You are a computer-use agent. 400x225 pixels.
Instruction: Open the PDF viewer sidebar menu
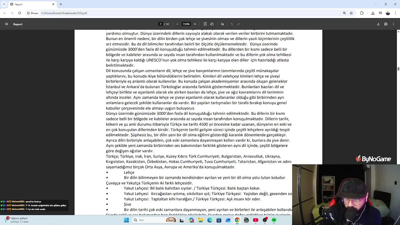click(x=7, y=24)
